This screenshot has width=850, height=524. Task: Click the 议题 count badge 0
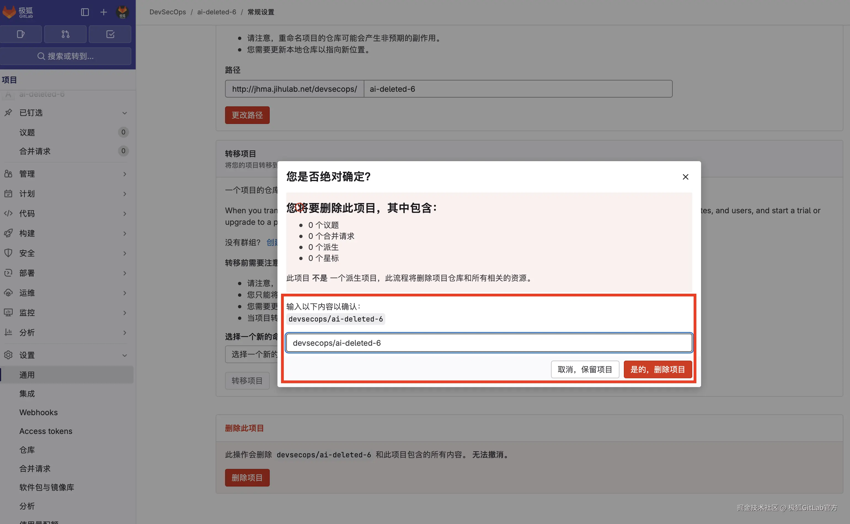click(x=123, y=132)
